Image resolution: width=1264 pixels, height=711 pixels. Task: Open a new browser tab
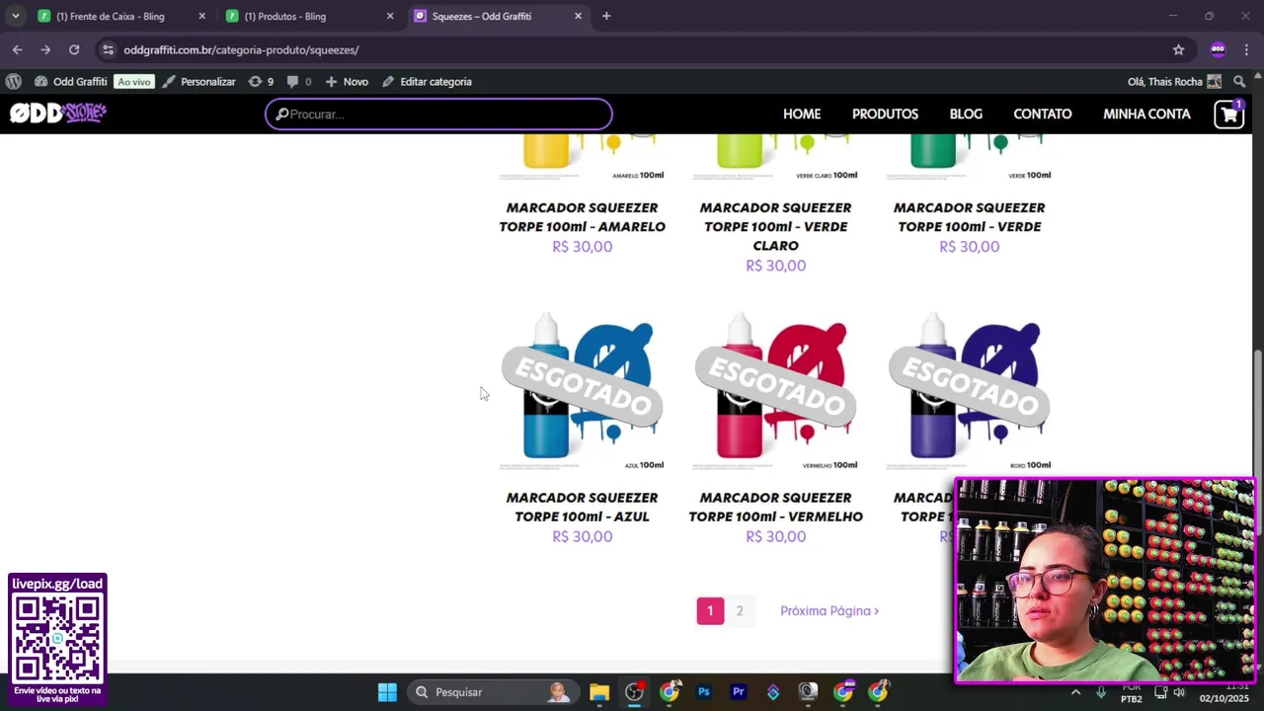click(x=606, y=16)
